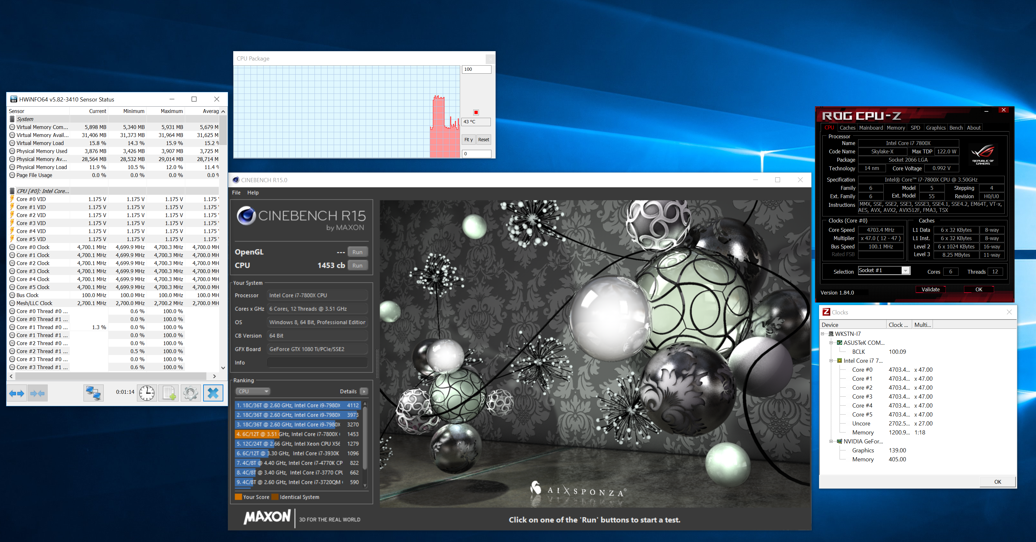Click Page File Usage sensor icon
The height and width of the screenshot is (542, 1036).
coord(12,175)
